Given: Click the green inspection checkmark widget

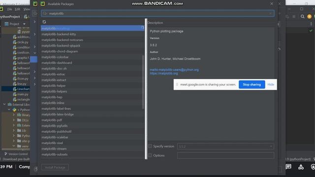Looking at the screenshot, I should tap(311, 30).
